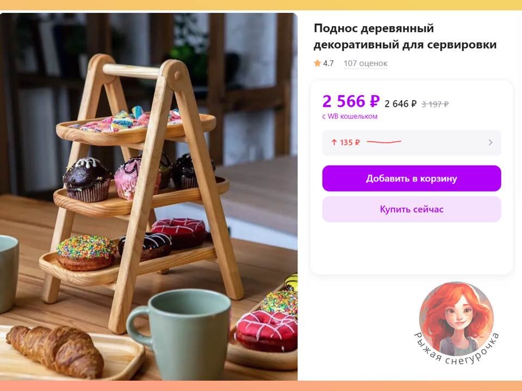Click the Добавить в корзину button

pyautogui.click(x=412, y=178)
